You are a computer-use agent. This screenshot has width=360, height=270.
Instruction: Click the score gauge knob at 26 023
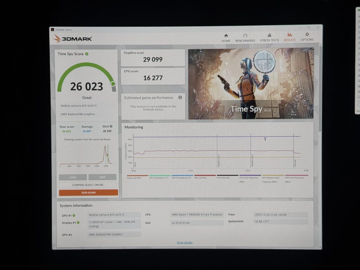[113, 84]
